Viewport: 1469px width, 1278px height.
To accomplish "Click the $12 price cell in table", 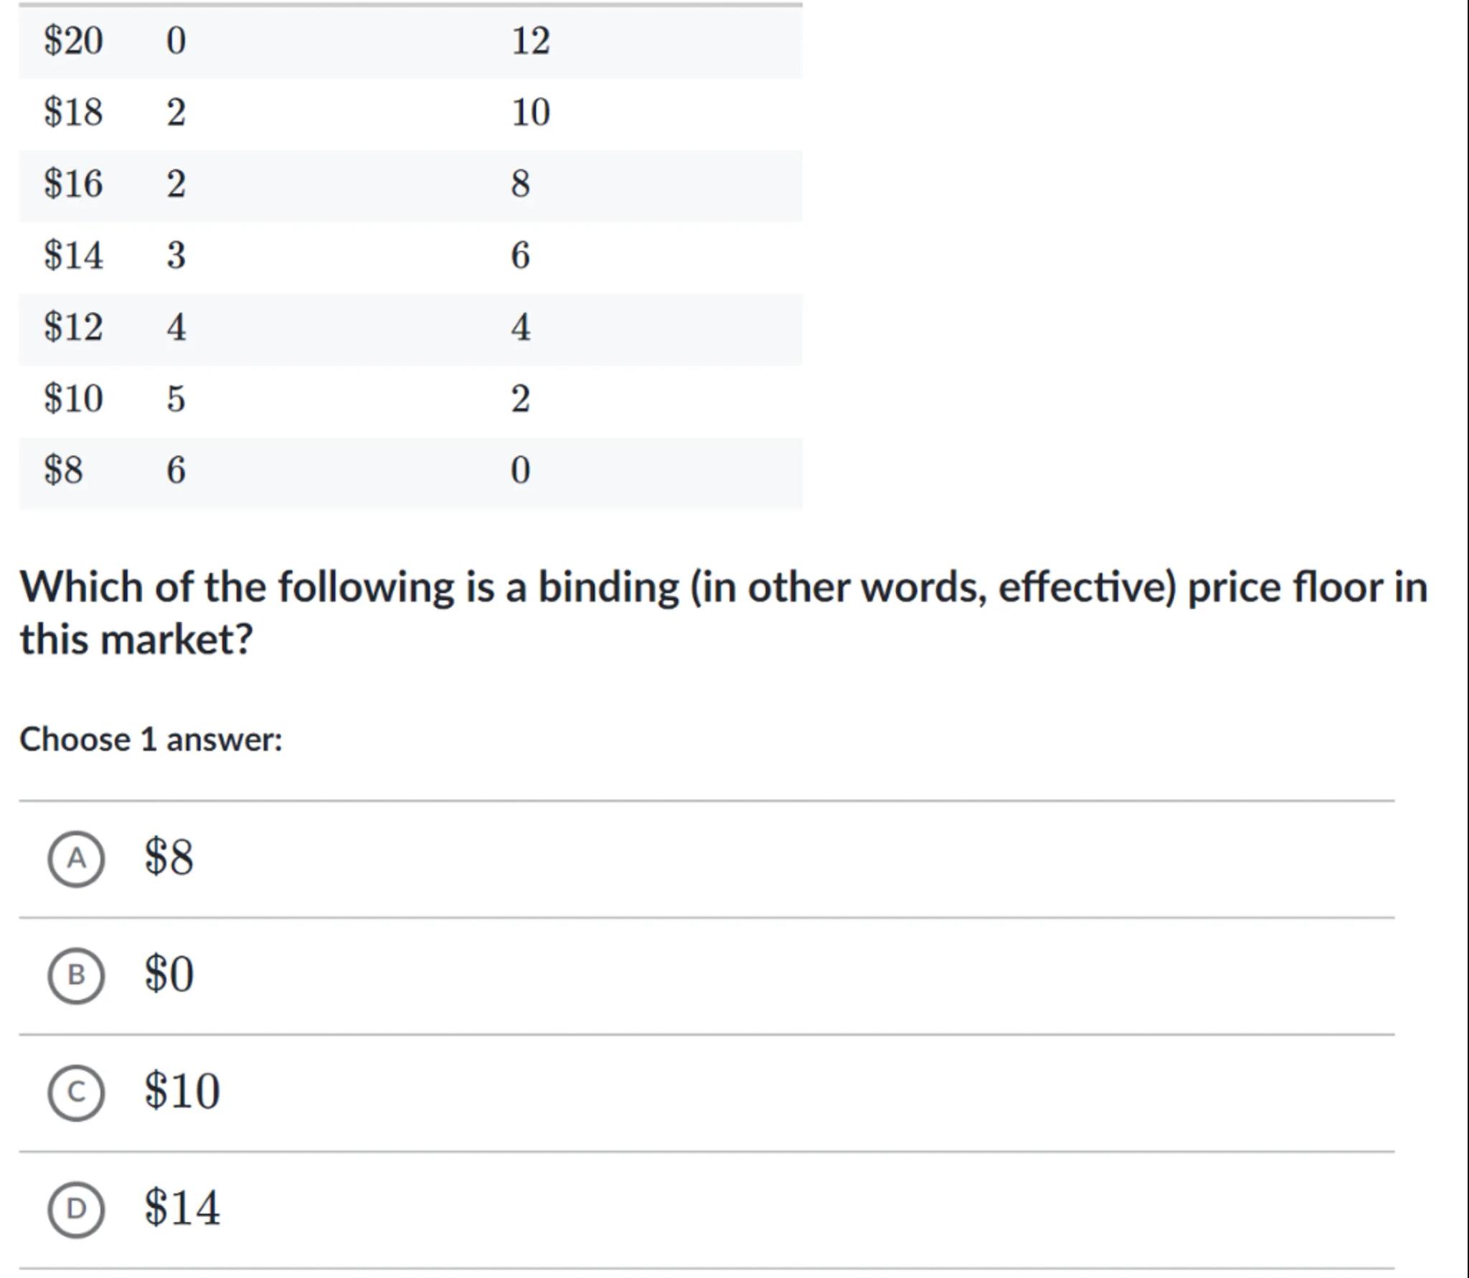I will pyautogui.click(x=73, y=327).
